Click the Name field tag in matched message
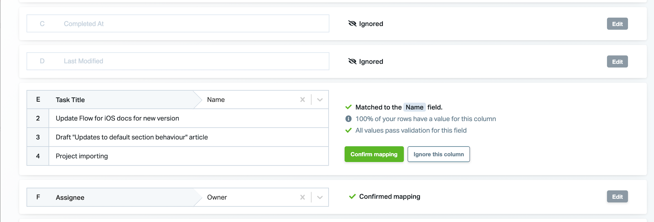Viewport: 654px width, 222px height. (414, 107)
